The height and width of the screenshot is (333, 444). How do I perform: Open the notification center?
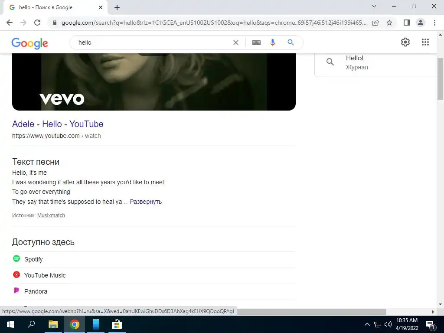click(431, 325)
